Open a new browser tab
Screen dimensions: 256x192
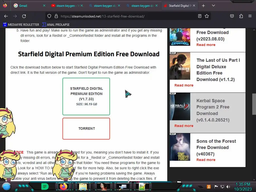[x=203, y=6]
